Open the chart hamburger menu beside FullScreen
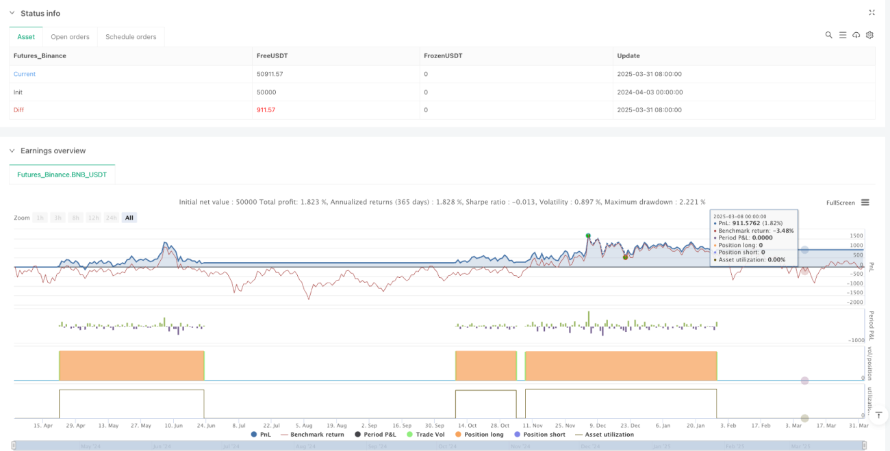 pyautogui.click(x=865, y=203)
